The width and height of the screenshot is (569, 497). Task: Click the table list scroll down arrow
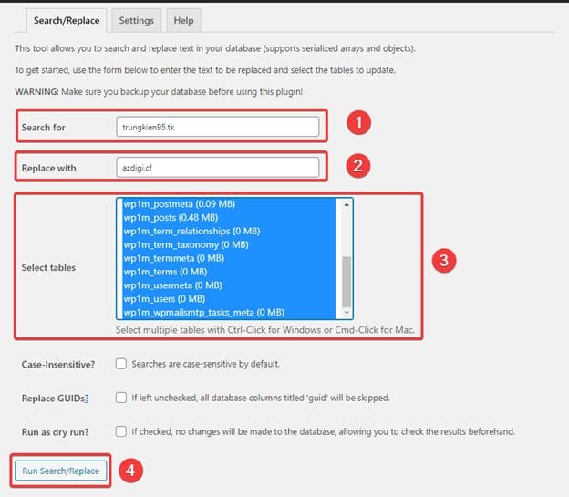tap(347, 313)
